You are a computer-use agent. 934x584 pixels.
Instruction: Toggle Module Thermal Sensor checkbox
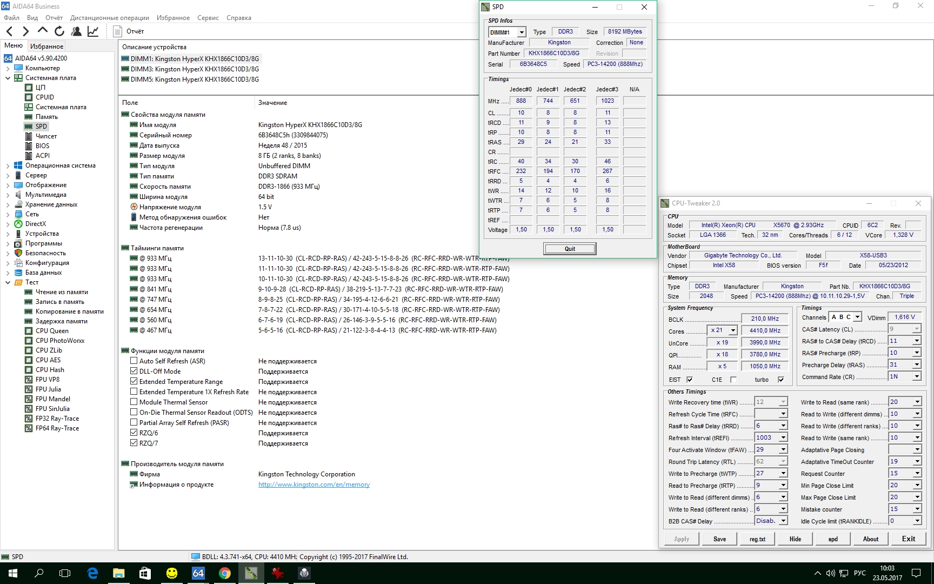pos(134,402)
